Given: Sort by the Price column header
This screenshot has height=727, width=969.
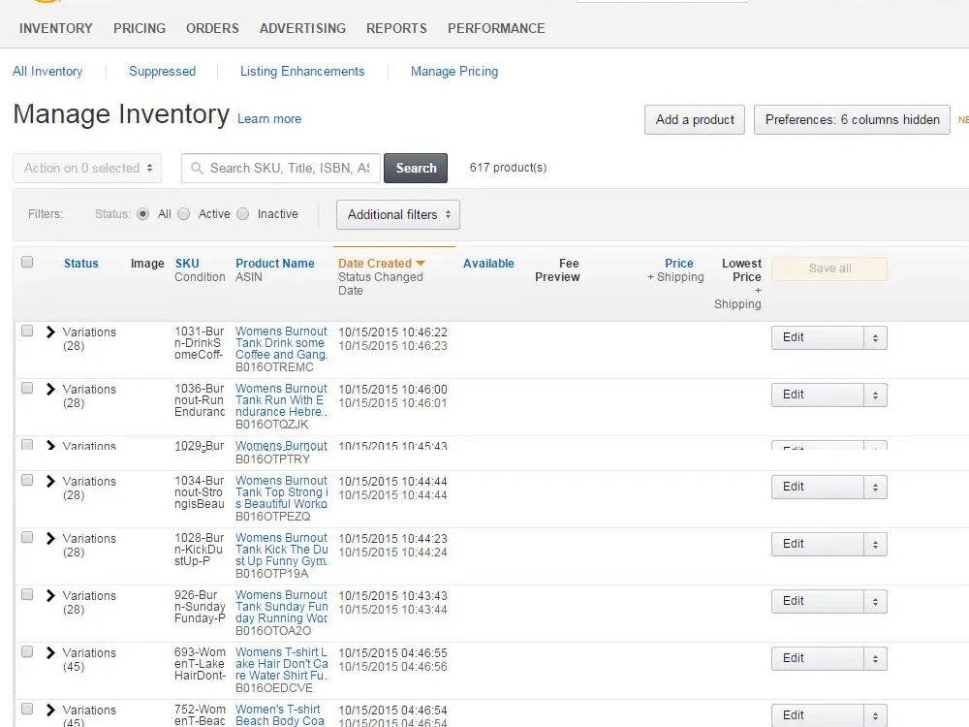Looking at the screenshot, I should point(678,264).
